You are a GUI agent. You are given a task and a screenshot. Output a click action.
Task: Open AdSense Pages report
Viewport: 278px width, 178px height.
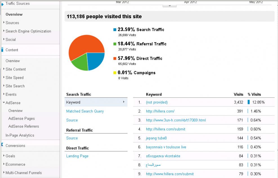pos(21,119)
